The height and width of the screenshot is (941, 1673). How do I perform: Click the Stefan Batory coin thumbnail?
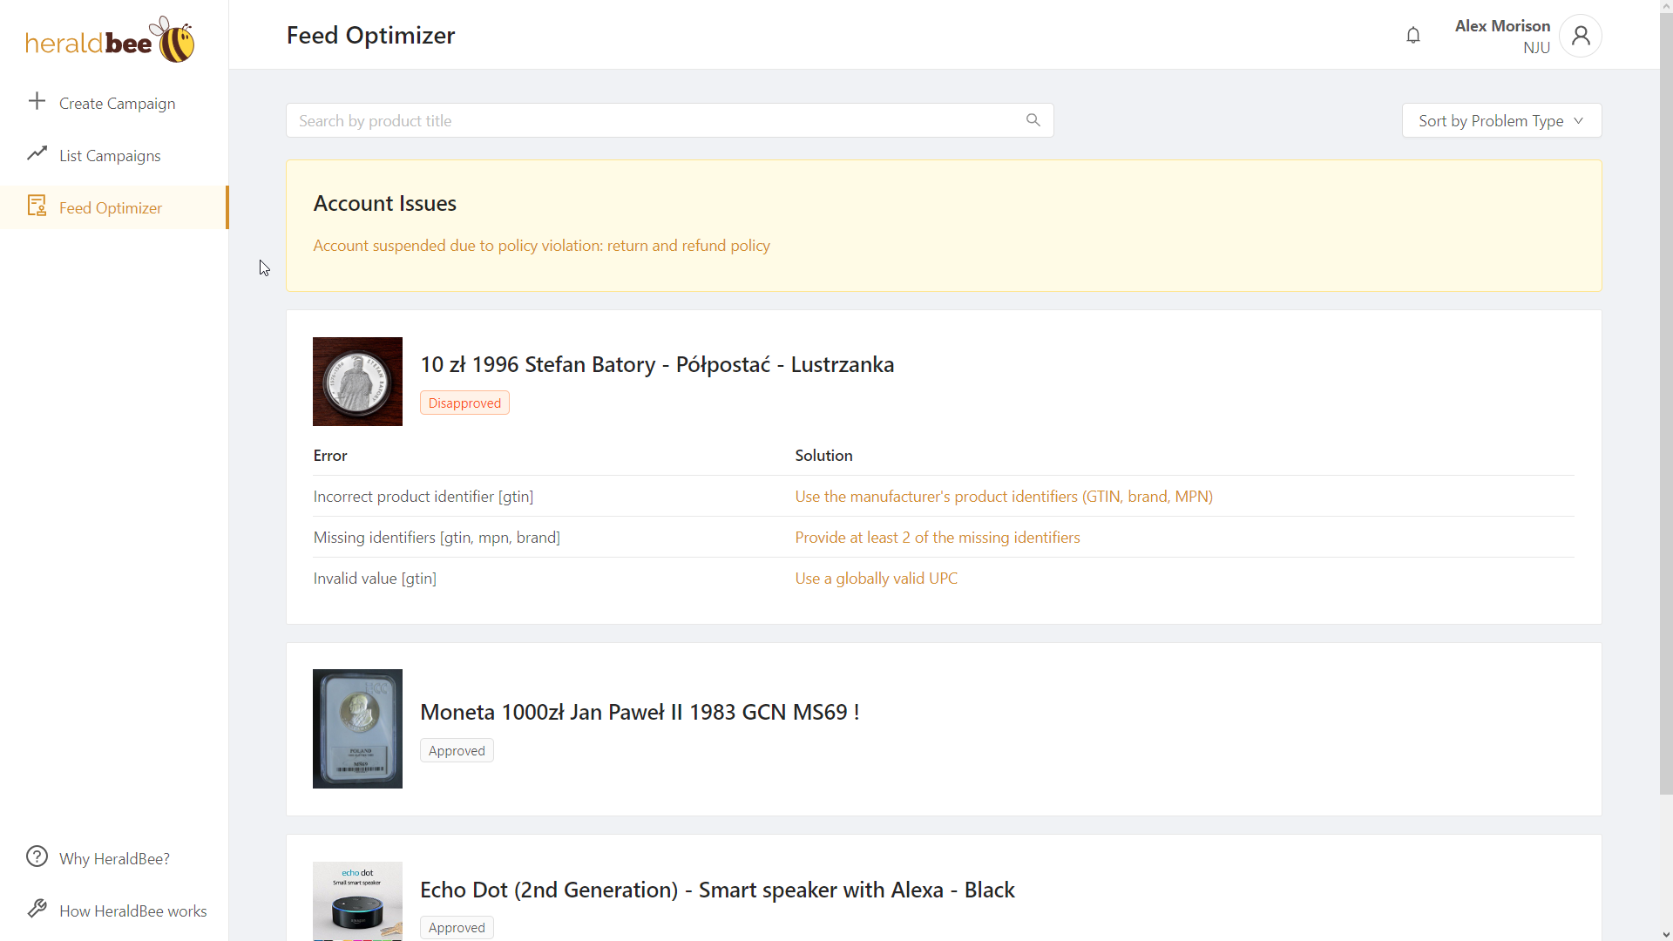click(x=357, y=382)
